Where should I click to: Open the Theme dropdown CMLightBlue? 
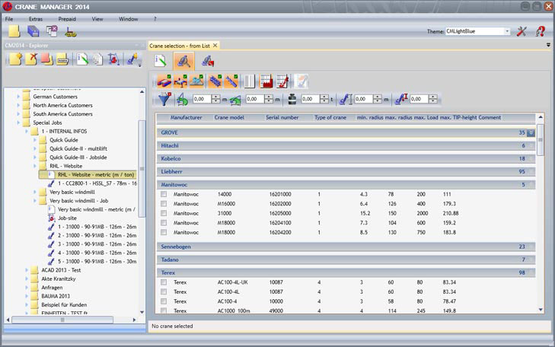pyautogui.click(x=507, y=31)
